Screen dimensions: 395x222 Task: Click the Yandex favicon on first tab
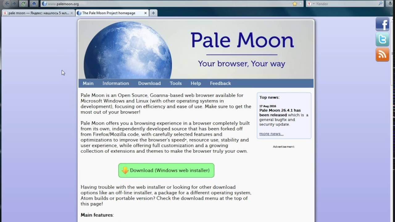[5, 13]
